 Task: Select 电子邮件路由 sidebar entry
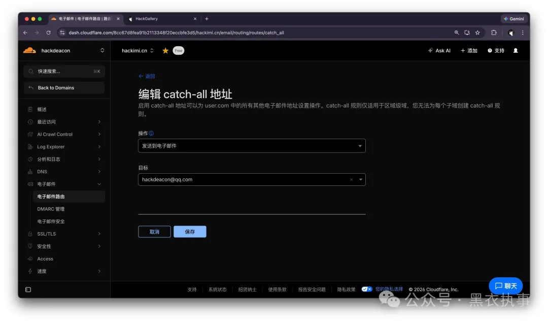[x=69, y=197]
